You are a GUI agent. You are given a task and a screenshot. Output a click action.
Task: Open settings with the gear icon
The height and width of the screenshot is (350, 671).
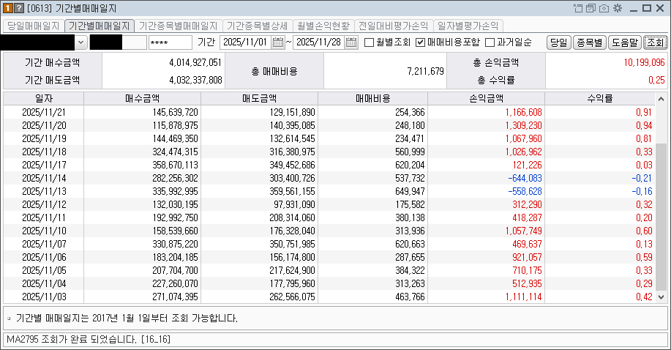(617, 8)
